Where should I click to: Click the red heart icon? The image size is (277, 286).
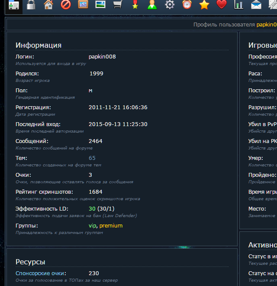click(x=222, y=5)
